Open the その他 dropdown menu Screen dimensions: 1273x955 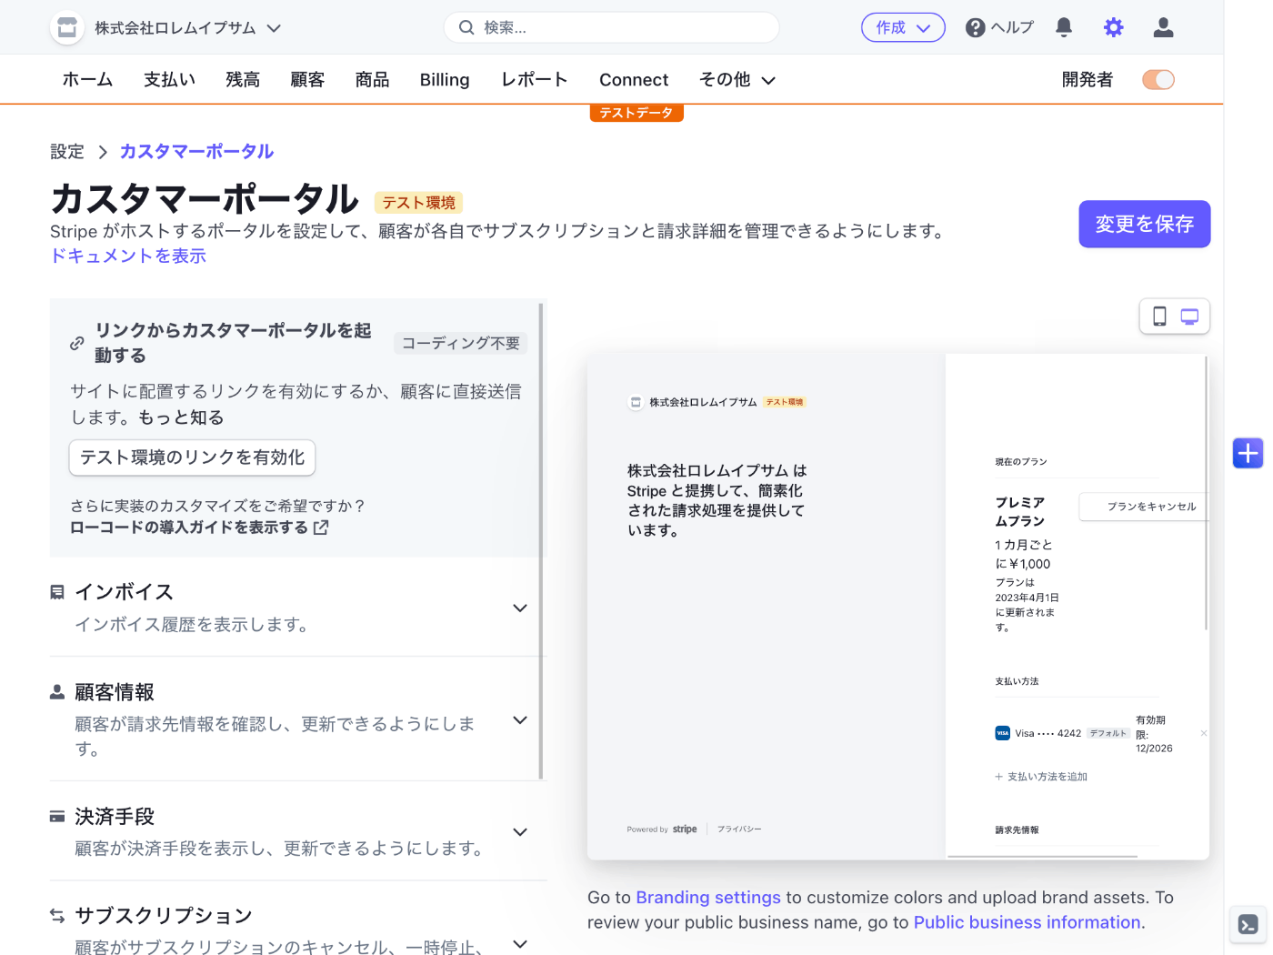[x=737, y=80]
